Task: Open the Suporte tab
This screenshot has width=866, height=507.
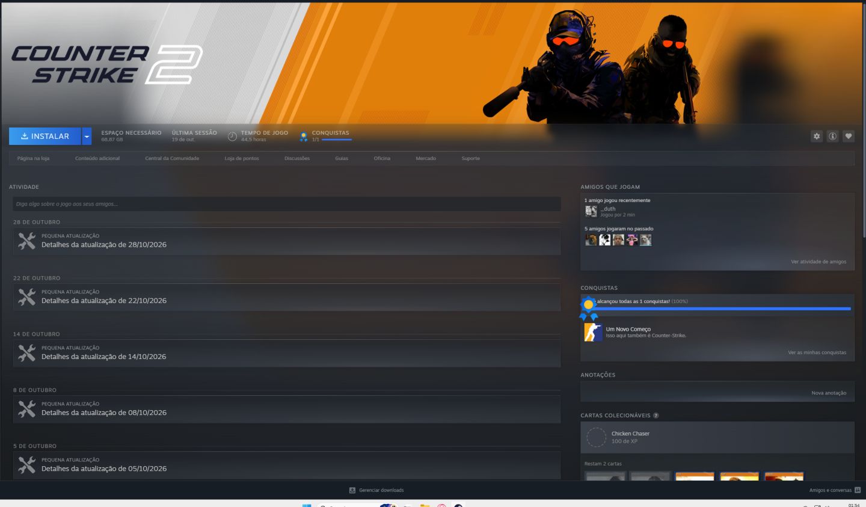Action: (471, 158)
